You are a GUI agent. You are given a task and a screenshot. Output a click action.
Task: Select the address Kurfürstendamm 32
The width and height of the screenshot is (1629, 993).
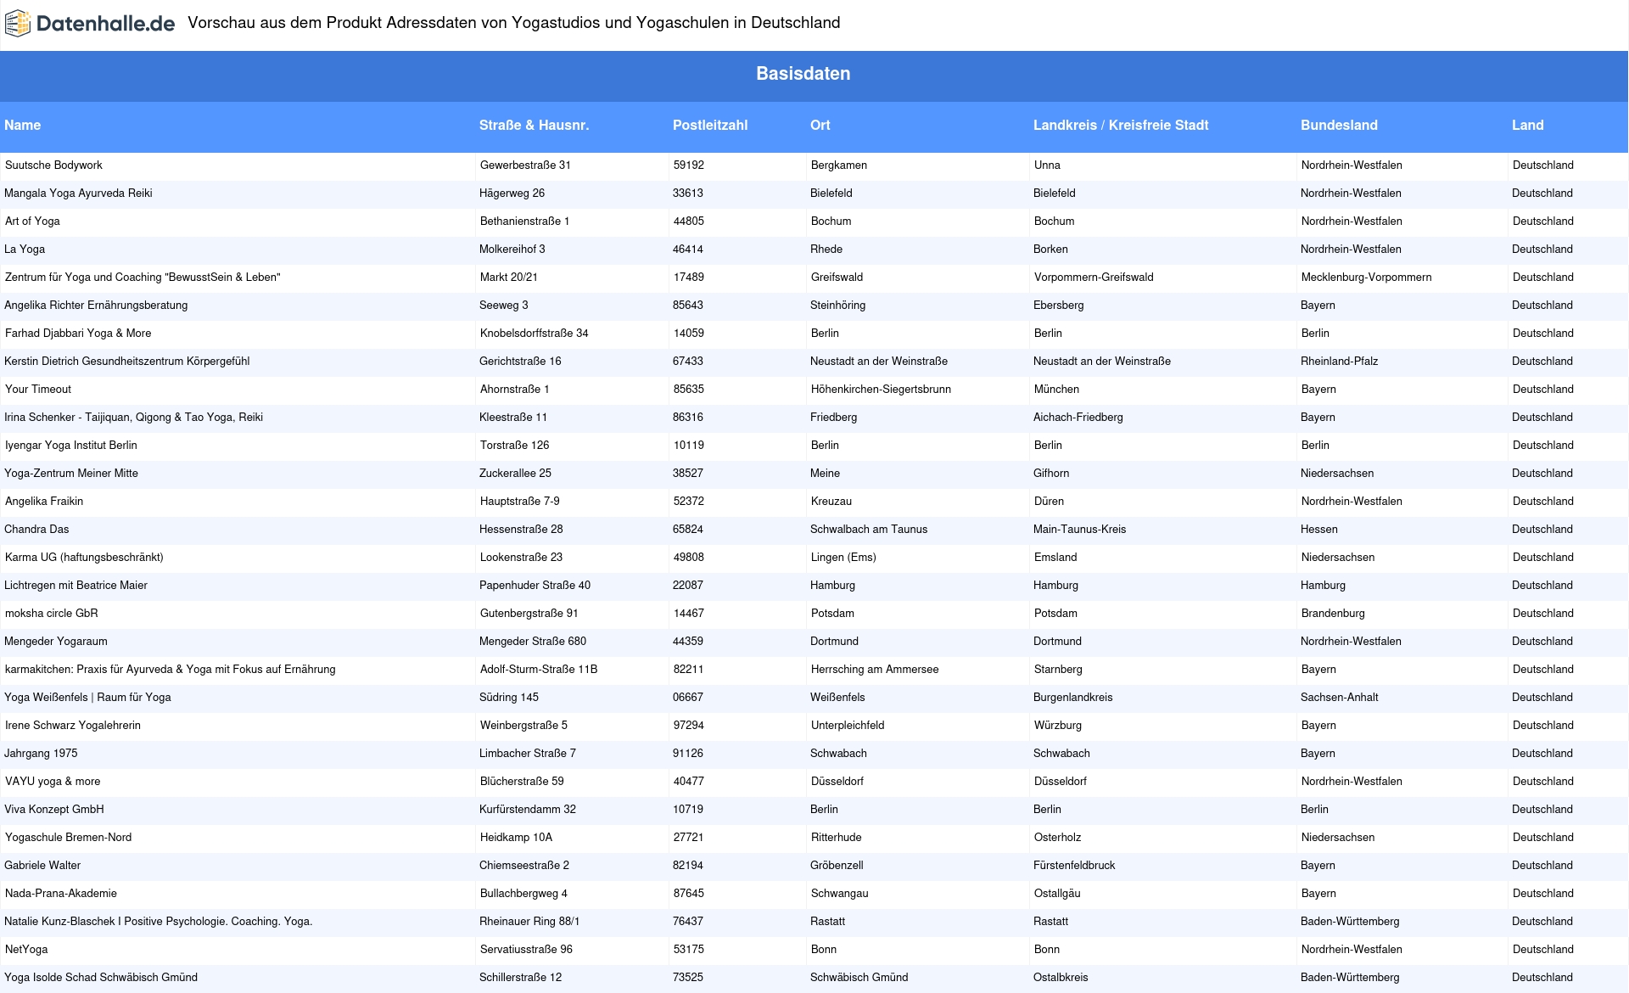pyautogui.click(x=528, y=809)
